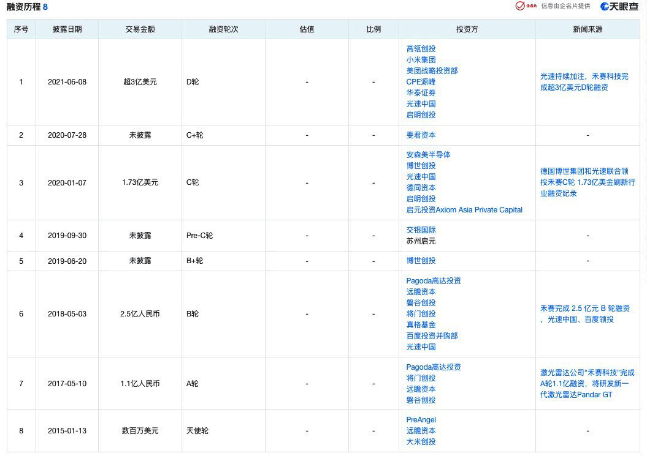This screenshot has width=647, height=456.
Task: Click the 融资轮次 column header
Action: pos(223,29)
